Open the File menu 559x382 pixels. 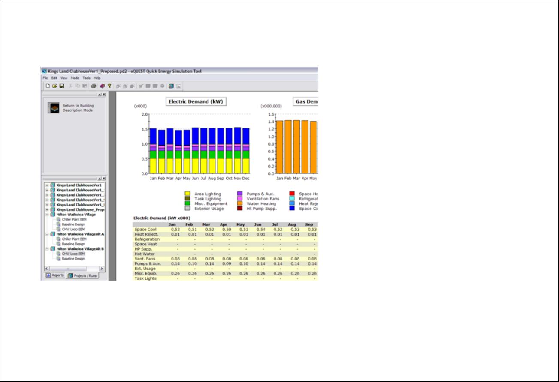[x=45, y=78]
